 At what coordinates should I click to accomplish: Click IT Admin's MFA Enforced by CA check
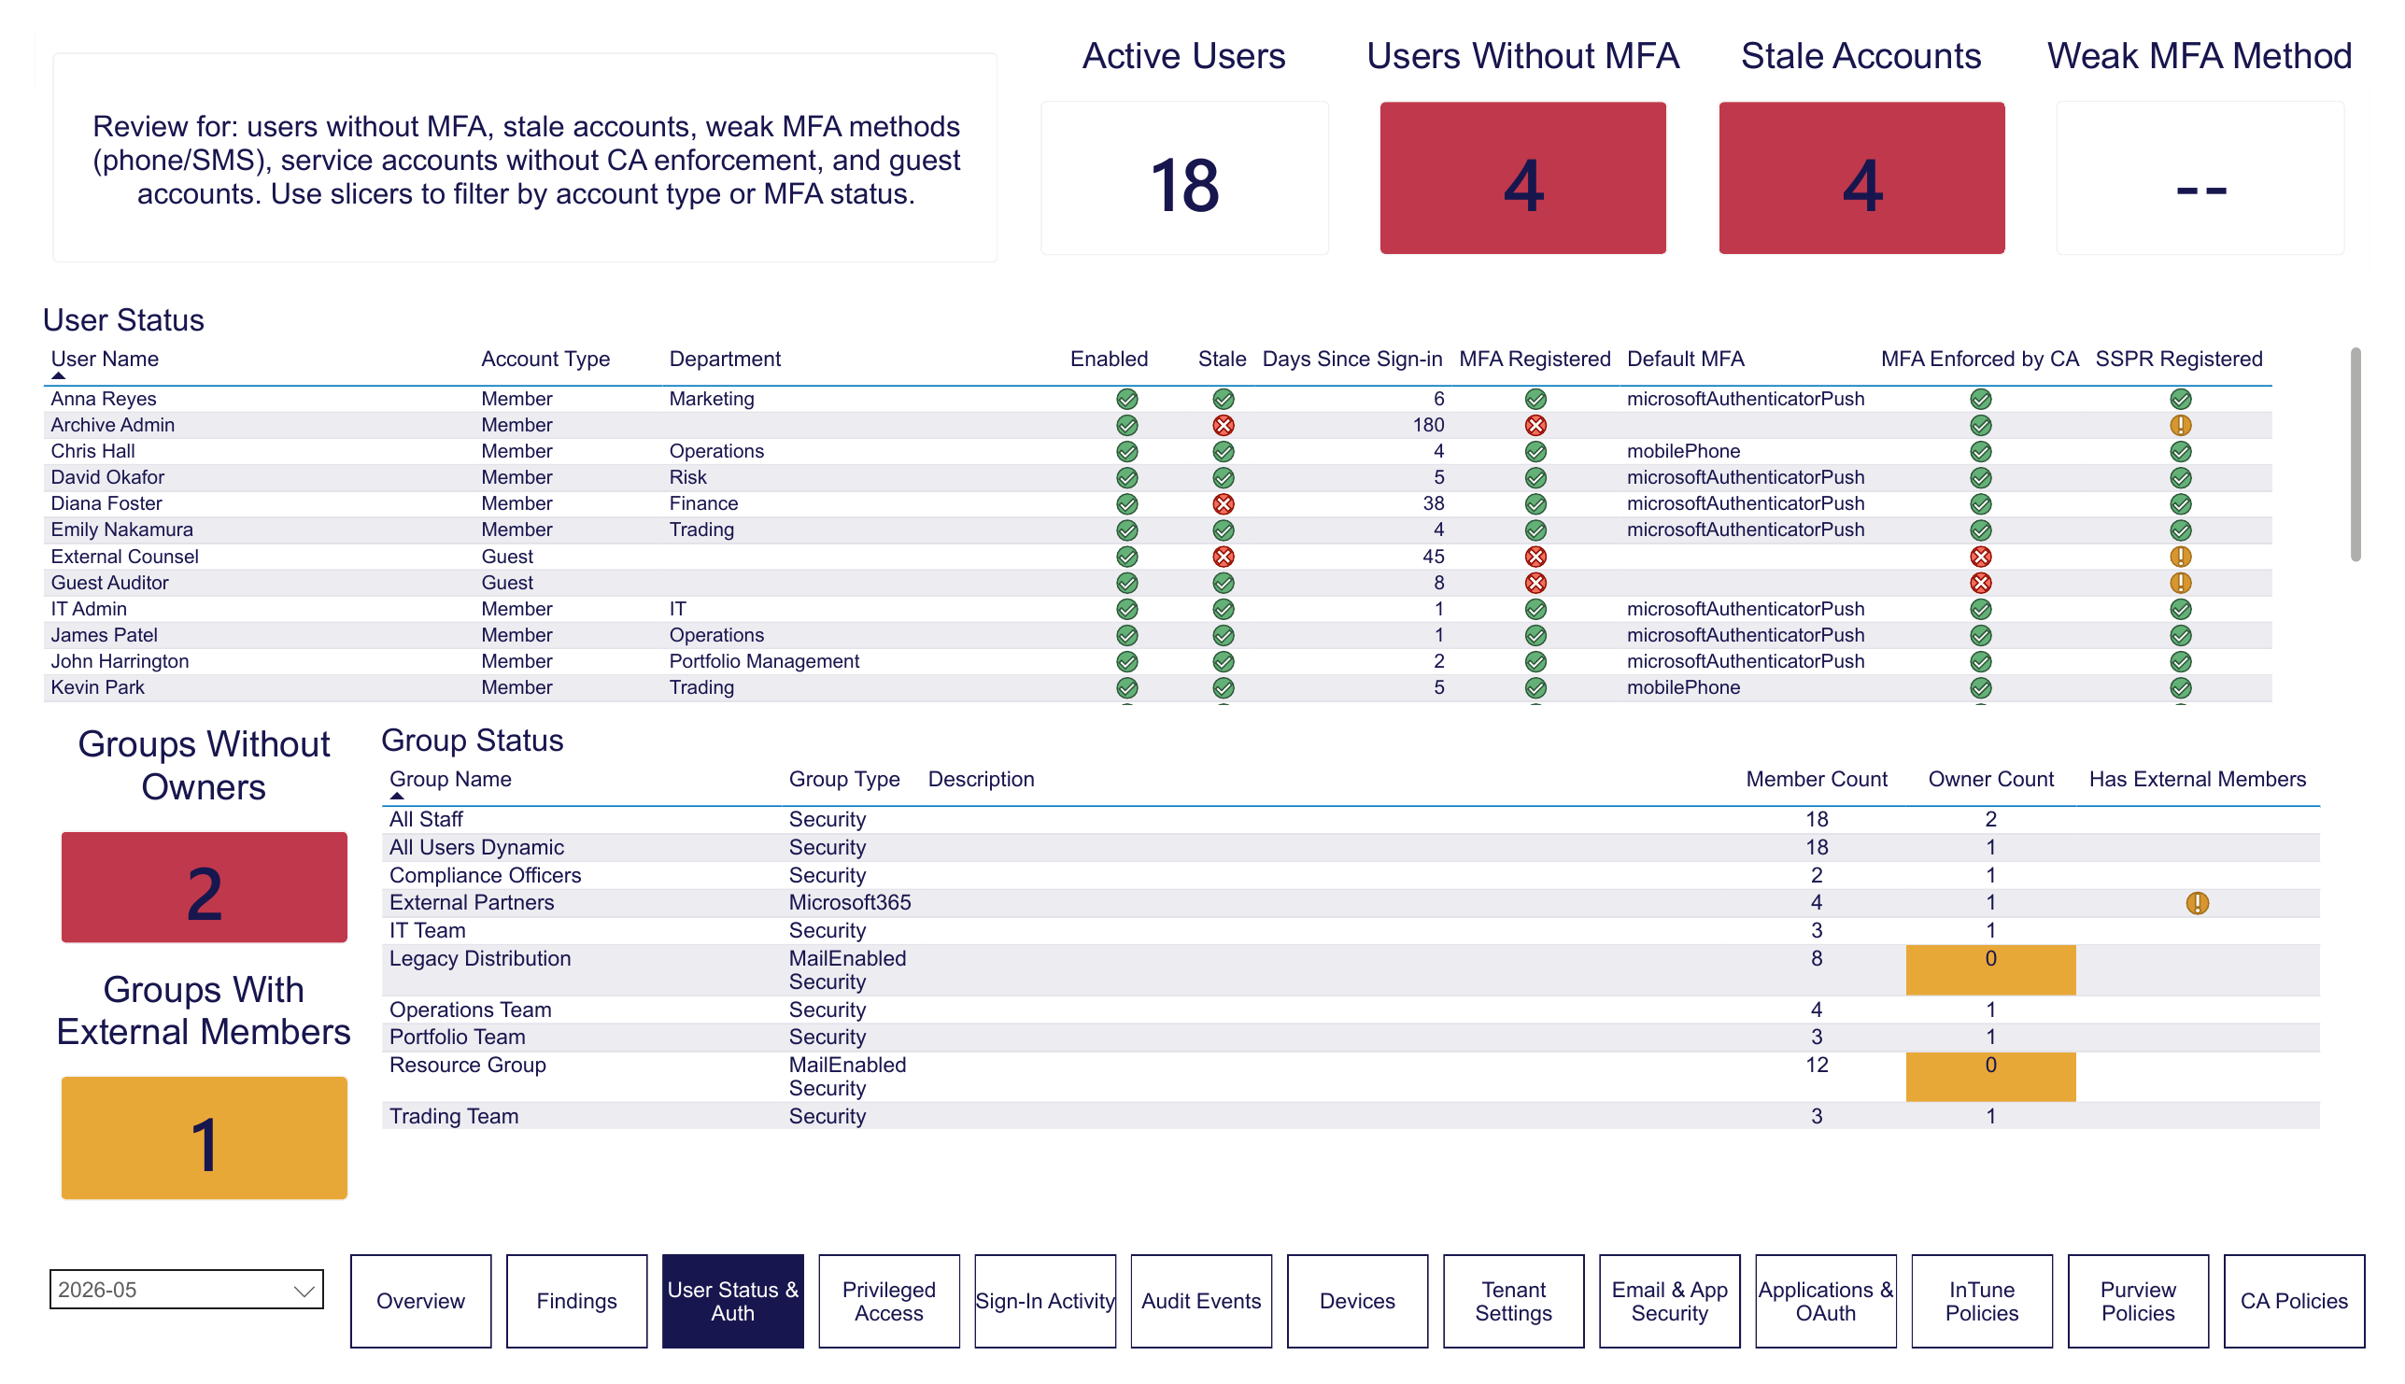[x=1979, y=608]
